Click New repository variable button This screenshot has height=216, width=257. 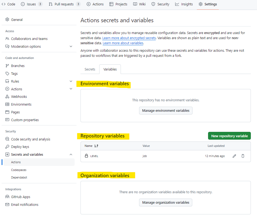(229, 136)
